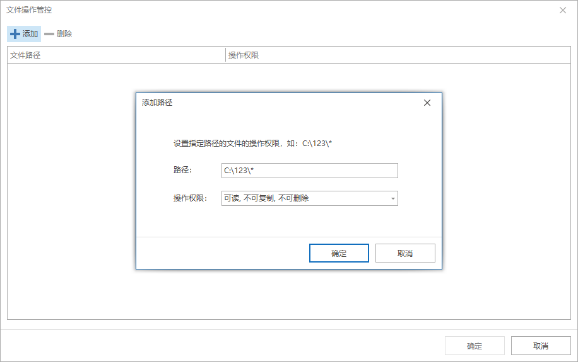Click 取消 in the 添加路径 dialog

405,253
